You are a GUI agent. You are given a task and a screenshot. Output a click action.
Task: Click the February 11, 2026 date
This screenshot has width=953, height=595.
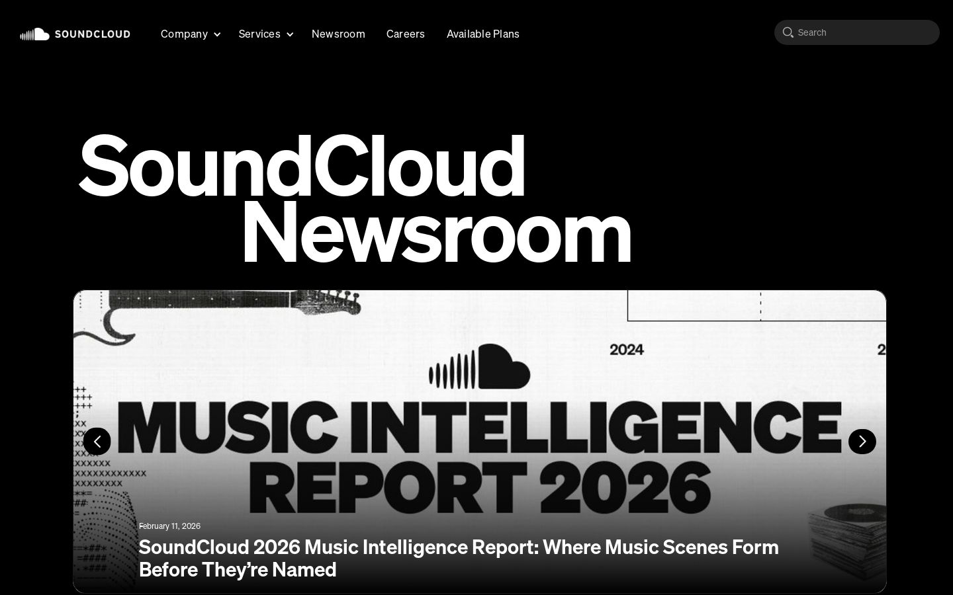pos(169,526)
